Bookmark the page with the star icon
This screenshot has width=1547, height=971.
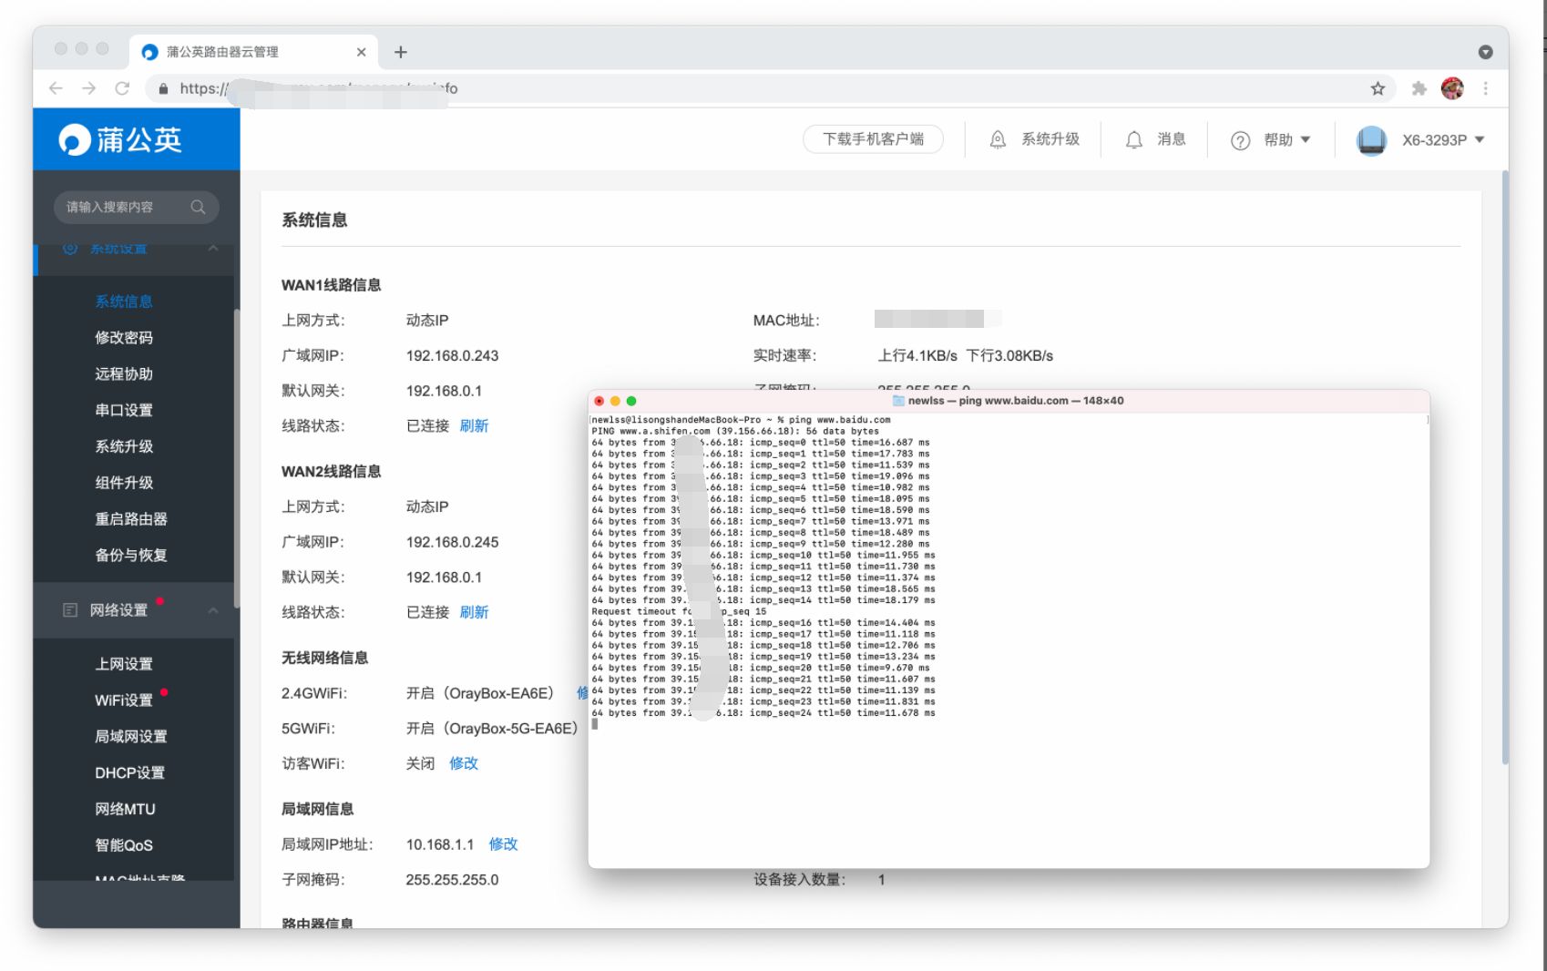[1378, 88]
